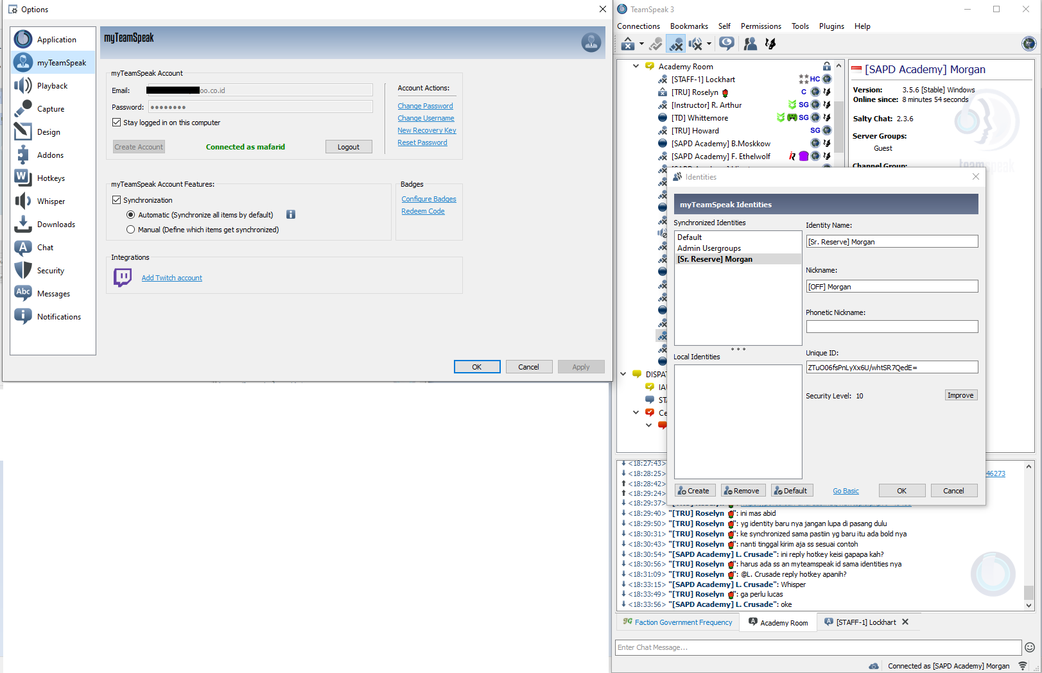
Task: Click channel tree scroll-up arrow
Action: (x=838, y=65)
